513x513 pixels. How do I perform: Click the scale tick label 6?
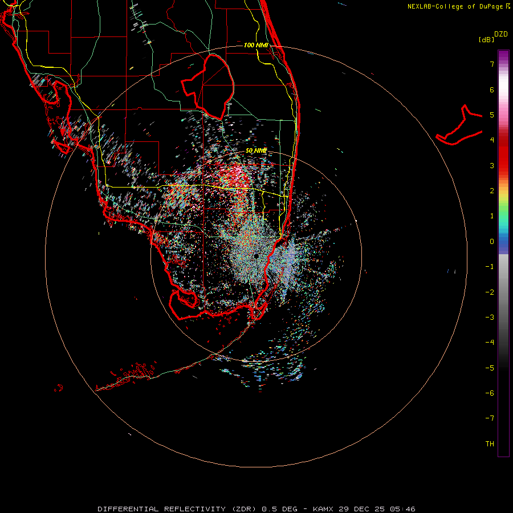(x=492, y=89)
